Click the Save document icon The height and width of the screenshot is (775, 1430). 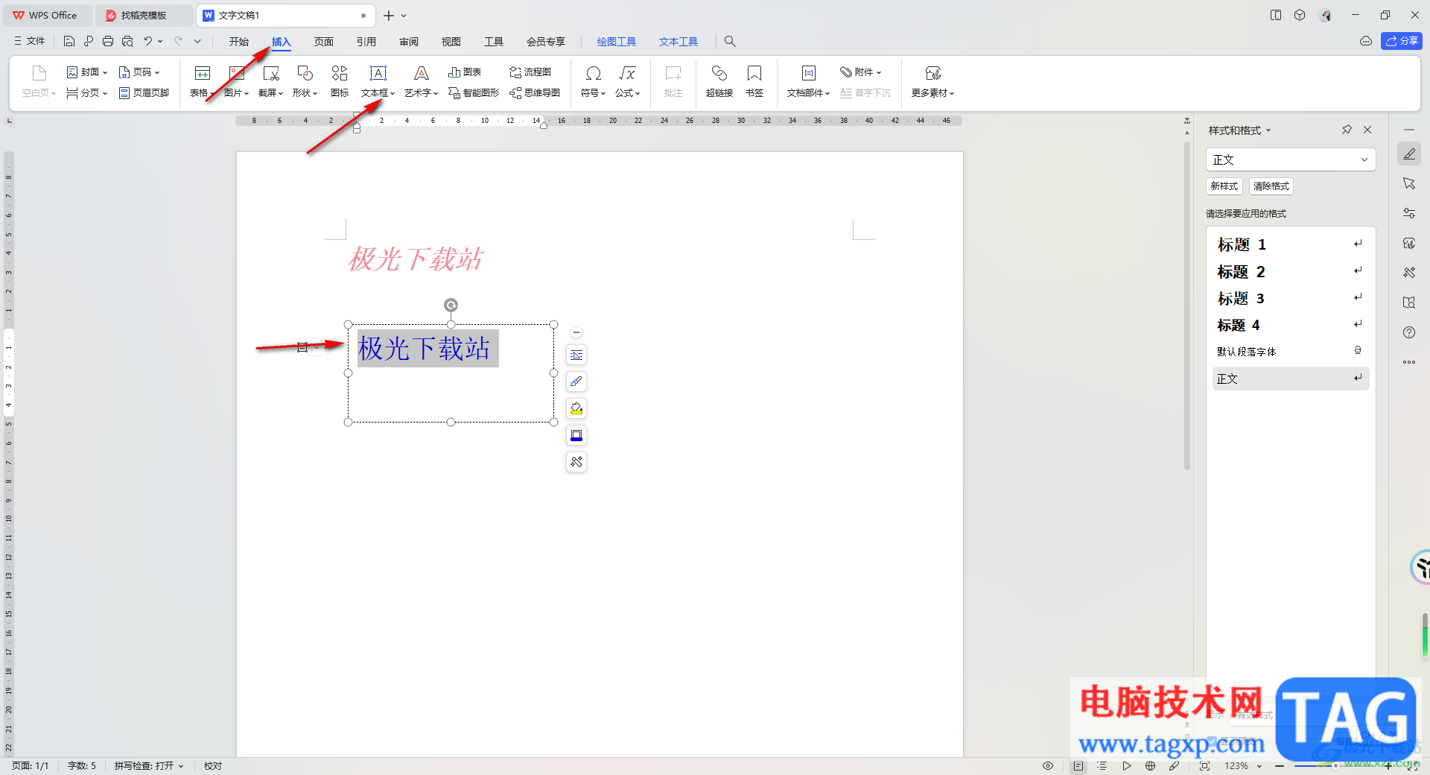69,42
